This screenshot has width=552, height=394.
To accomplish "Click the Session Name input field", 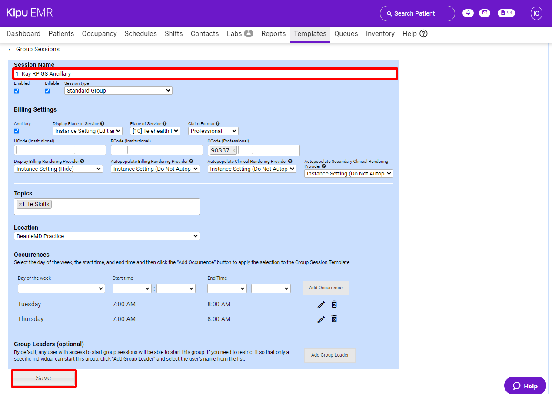I will point(205,74).
